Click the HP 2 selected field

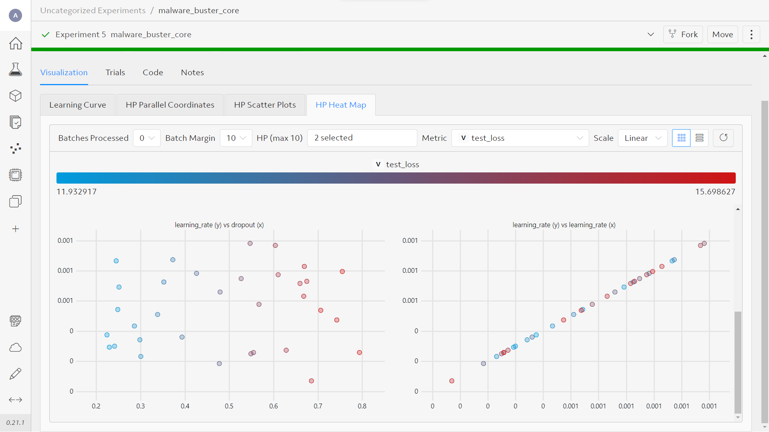(x=362, y=138)
